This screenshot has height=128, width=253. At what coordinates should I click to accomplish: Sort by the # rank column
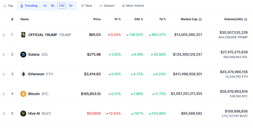tap(12, 19)
